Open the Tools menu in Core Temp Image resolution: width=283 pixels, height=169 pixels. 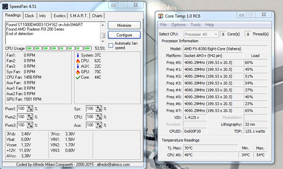(x=196, y=25)
